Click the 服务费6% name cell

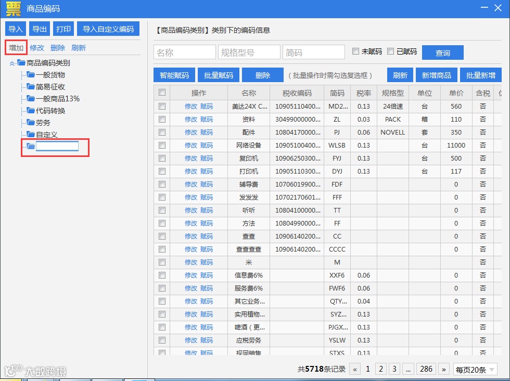point(249,288)
